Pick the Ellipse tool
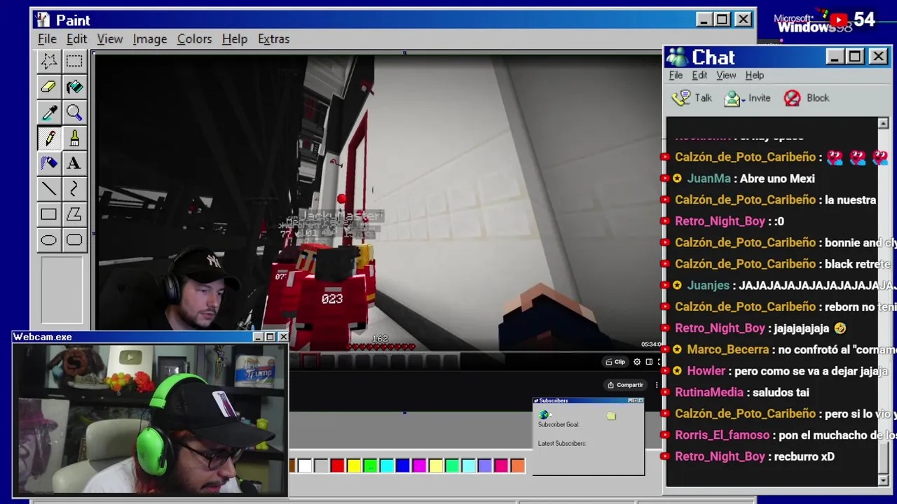This screenshot has width=897, height=504. click(x=48, y=241)
